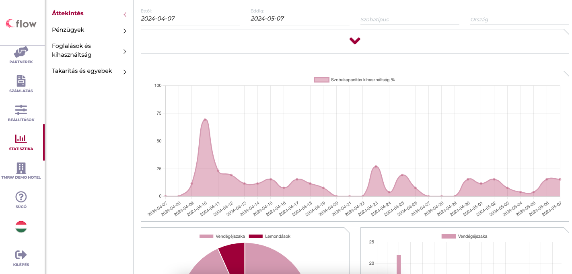Click the Kilépés logout icon

21,255
